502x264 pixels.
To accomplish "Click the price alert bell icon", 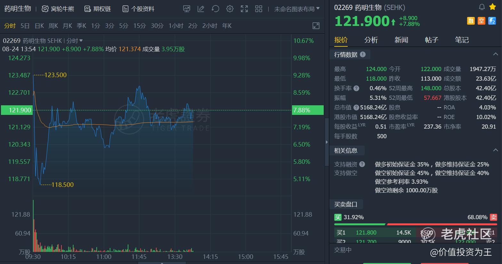I will pyautogui.click(x=482, y=7).
